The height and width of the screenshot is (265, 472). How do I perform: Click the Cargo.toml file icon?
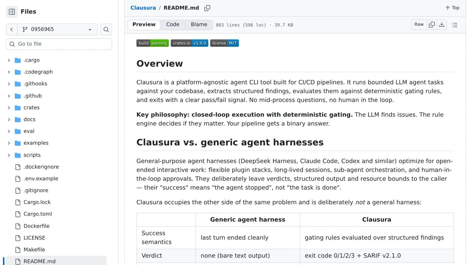coord(18,214)
